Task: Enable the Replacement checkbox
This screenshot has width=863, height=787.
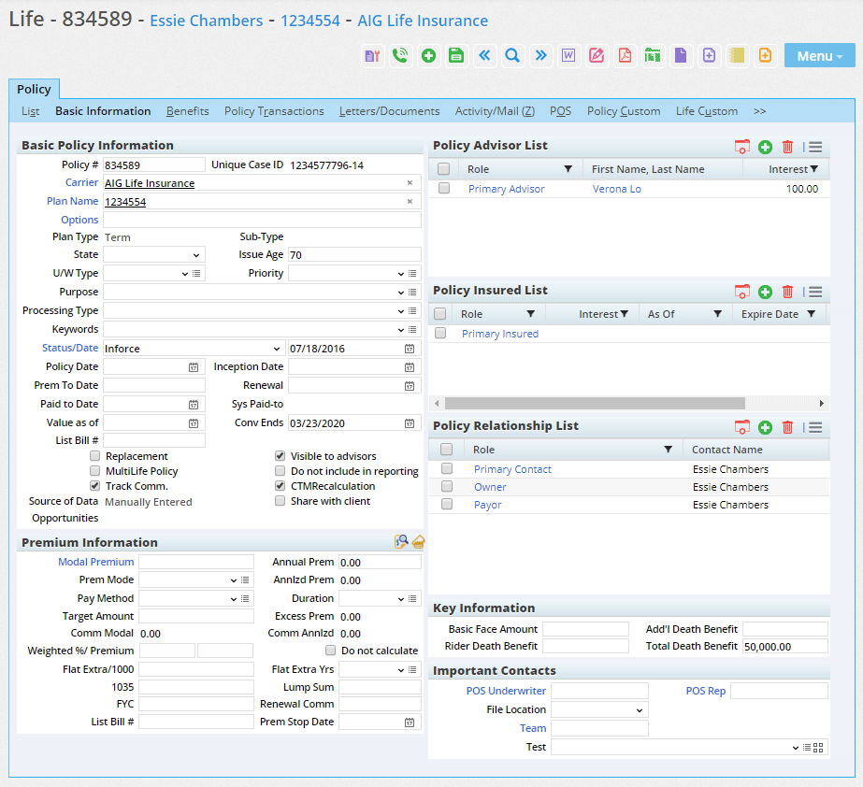Action: pos(95,456)
